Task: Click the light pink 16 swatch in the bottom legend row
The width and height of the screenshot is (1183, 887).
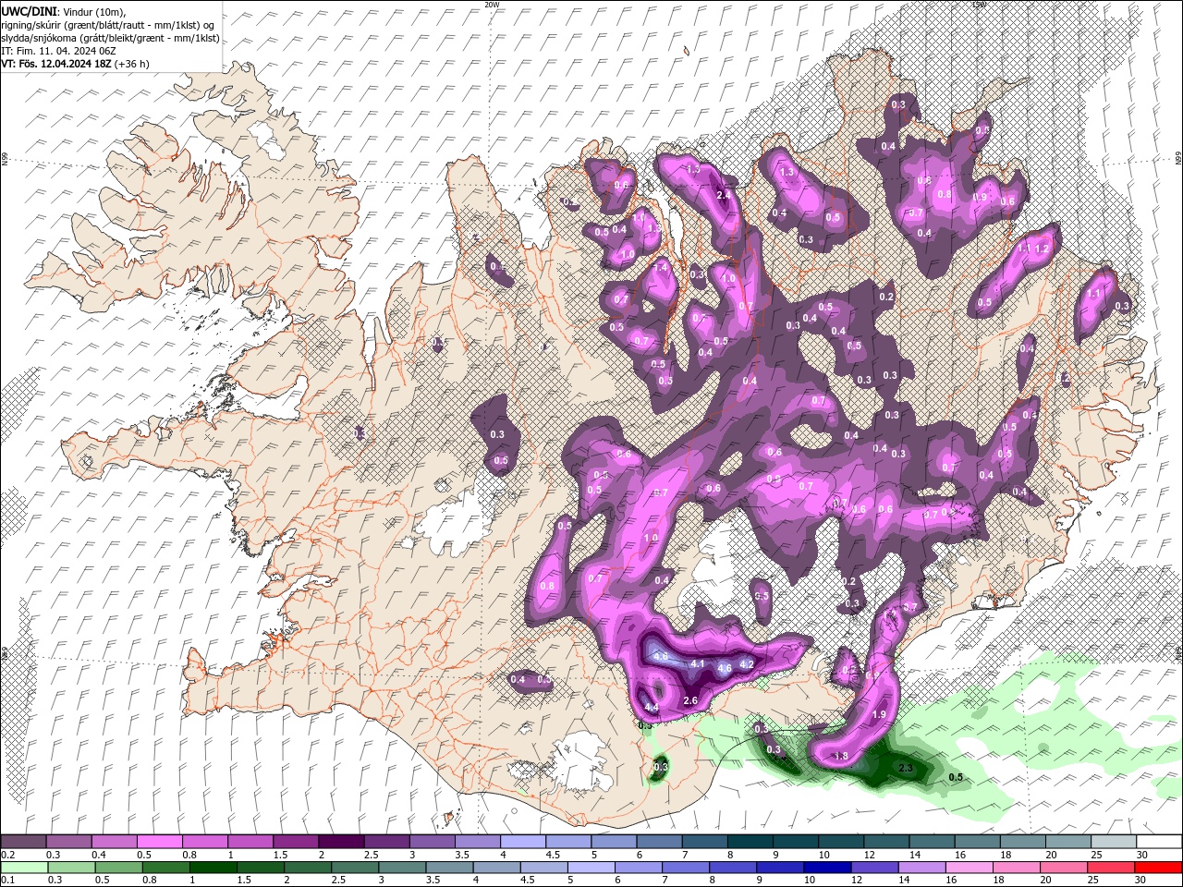Action: (x=970, y=867)
